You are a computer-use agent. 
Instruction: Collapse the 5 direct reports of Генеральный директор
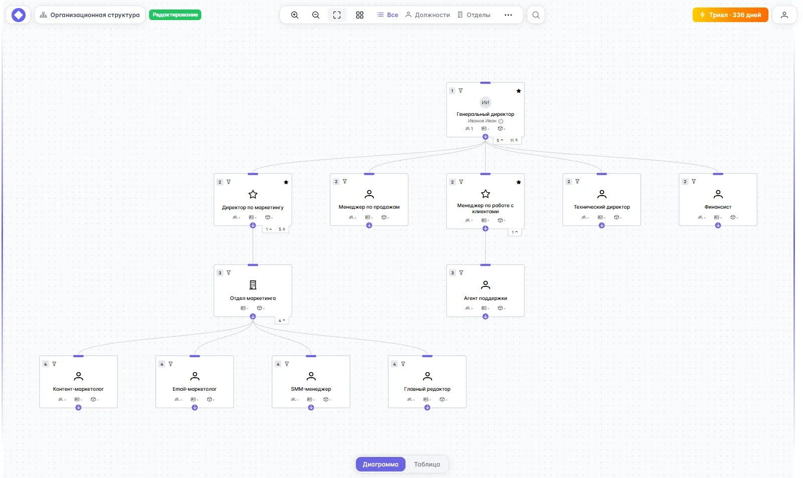500,140
